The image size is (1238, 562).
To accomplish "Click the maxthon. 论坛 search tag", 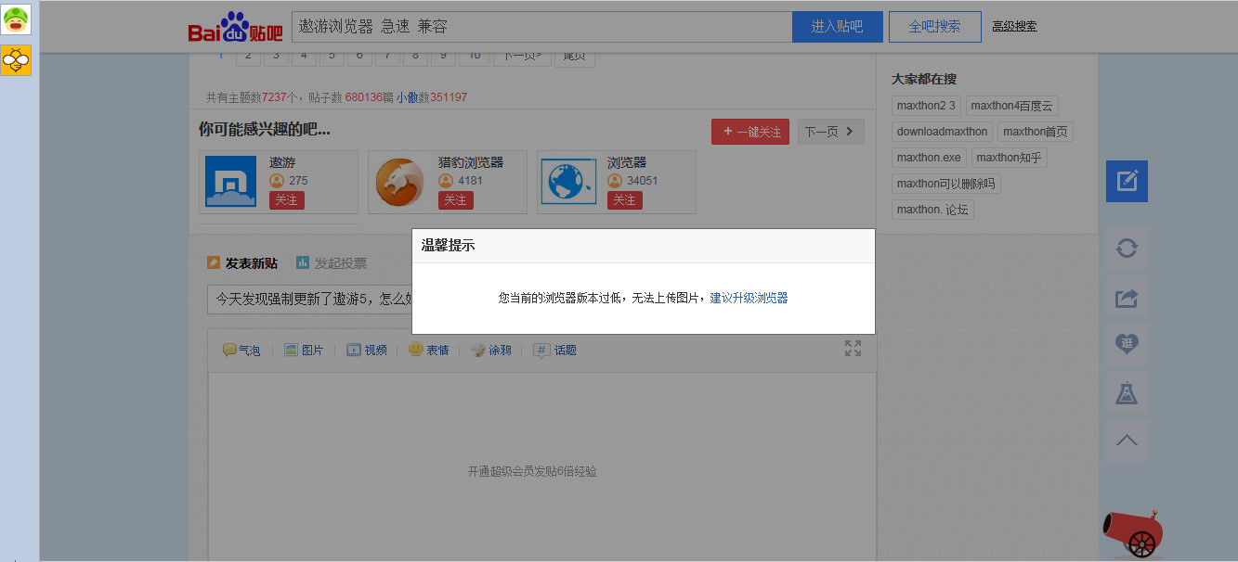I will (932, 210).
